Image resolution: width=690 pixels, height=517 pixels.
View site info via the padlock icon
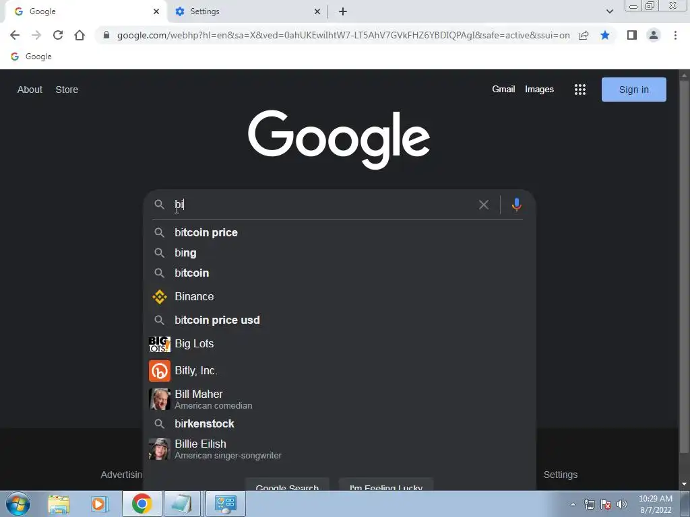tap(106, 35)
